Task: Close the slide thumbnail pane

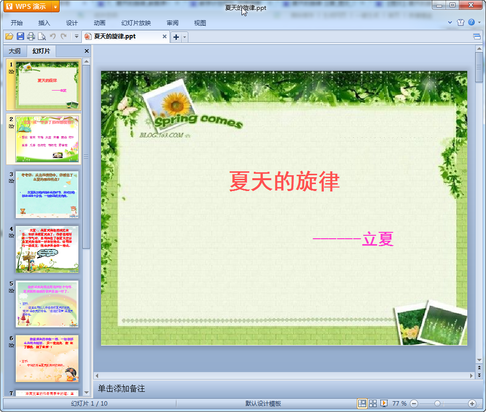Action: (x=87, y=51)
